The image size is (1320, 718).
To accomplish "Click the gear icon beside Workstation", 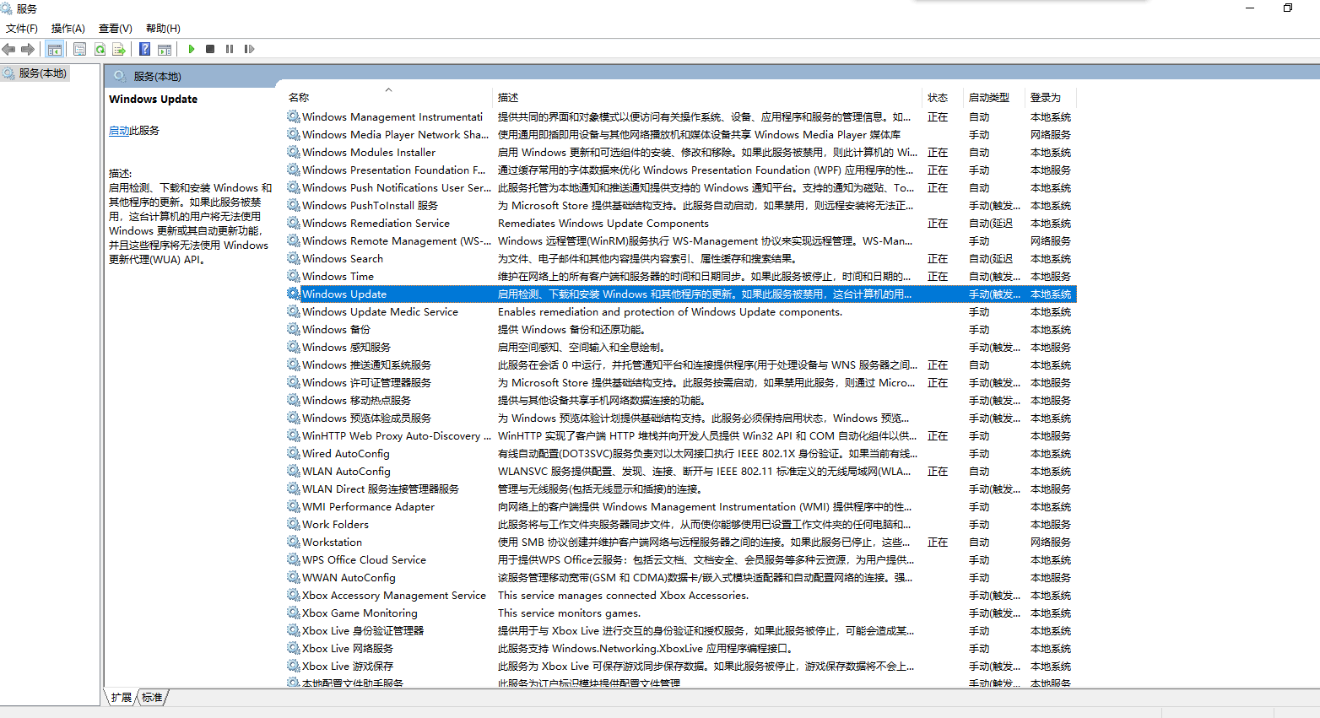I will coord(293,542).
